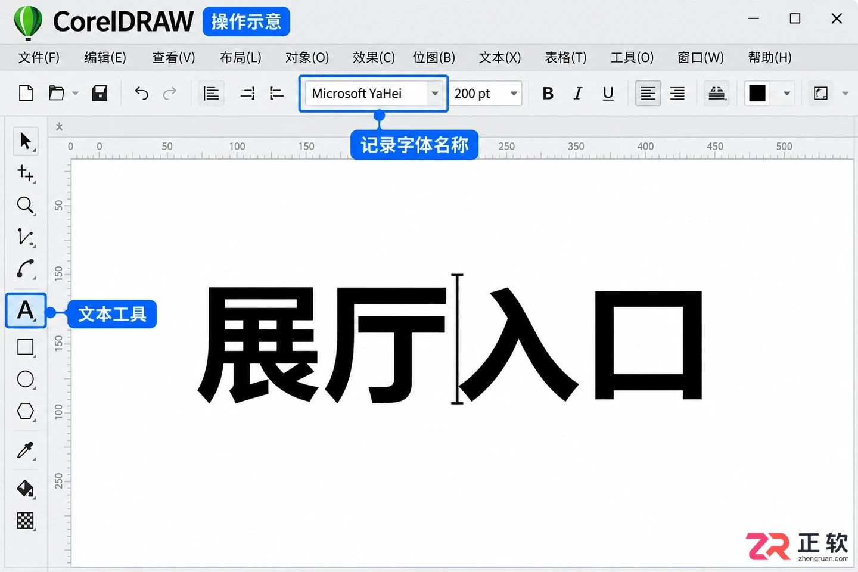858x572 pixels.
Task: Expand the Open folder dropdown arrow
Action: (x=75, y=94)
